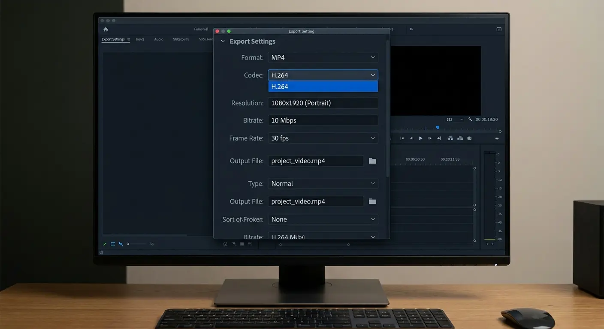The width and height of the screenshot is (604, 329).
Task: Click the double chevron overflow icon
Action: pyautogui.click(x=411, y=29)
